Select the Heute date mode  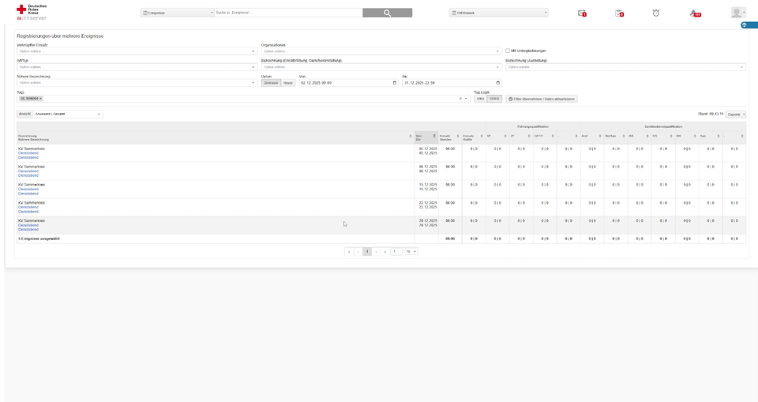coord(288,83)
